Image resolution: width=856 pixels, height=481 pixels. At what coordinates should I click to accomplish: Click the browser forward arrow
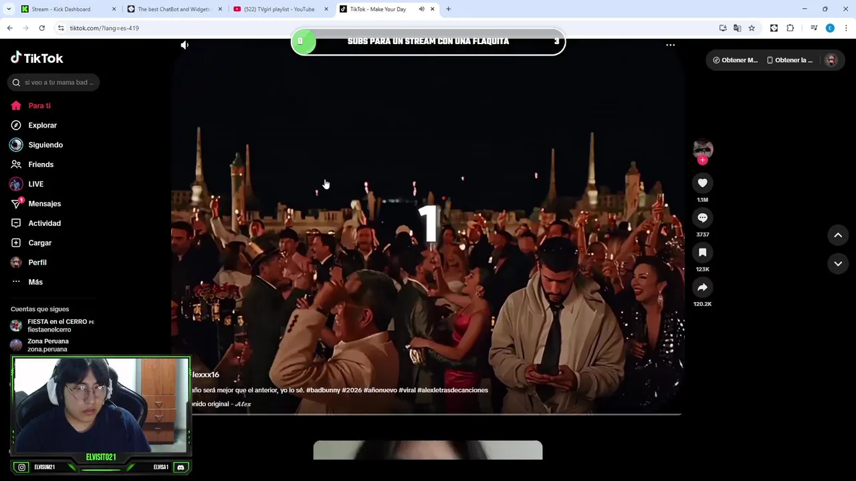tap(25, 28)
